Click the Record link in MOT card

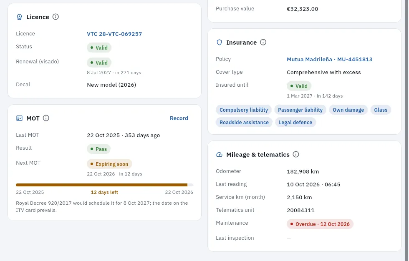[x=179, y=118]
